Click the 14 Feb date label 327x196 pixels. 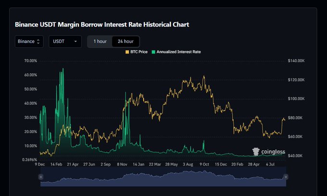click(56, 164)
